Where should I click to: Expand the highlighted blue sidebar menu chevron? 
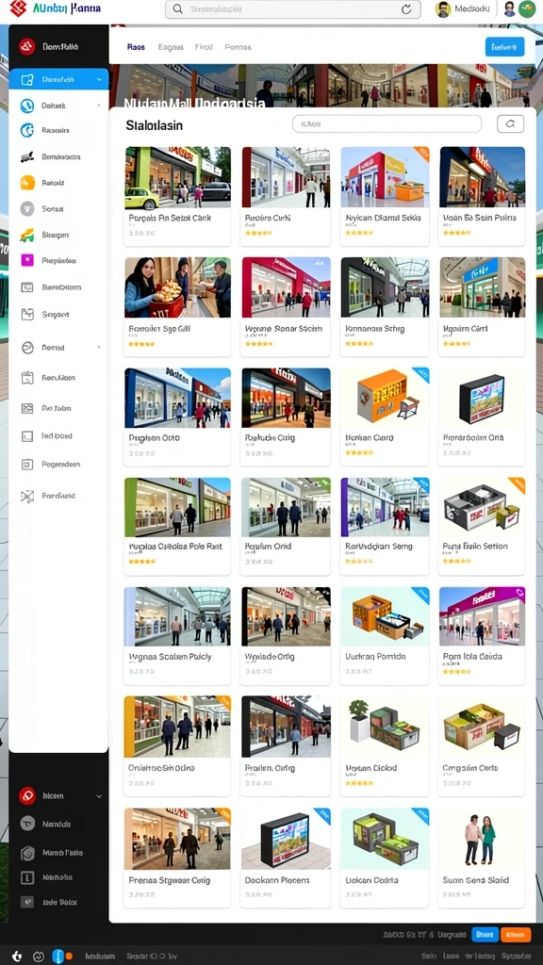coord(99,80)
